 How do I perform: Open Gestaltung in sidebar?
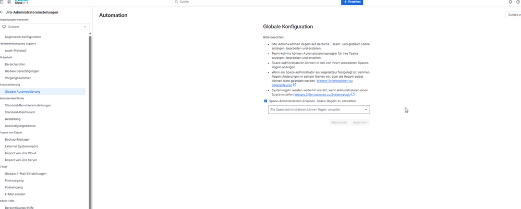click(x=13, y=119)
